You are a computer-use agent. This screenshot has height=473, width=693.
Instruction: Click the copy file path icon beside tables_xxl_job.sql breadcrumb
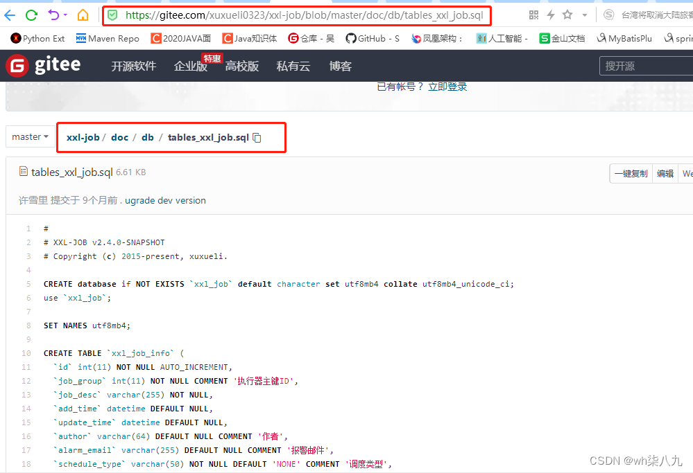click(257, 137)
